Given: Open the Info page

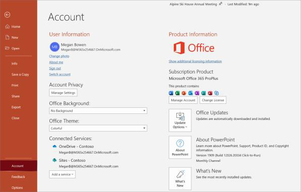Looking at the screenshot, I should point(15,63).
